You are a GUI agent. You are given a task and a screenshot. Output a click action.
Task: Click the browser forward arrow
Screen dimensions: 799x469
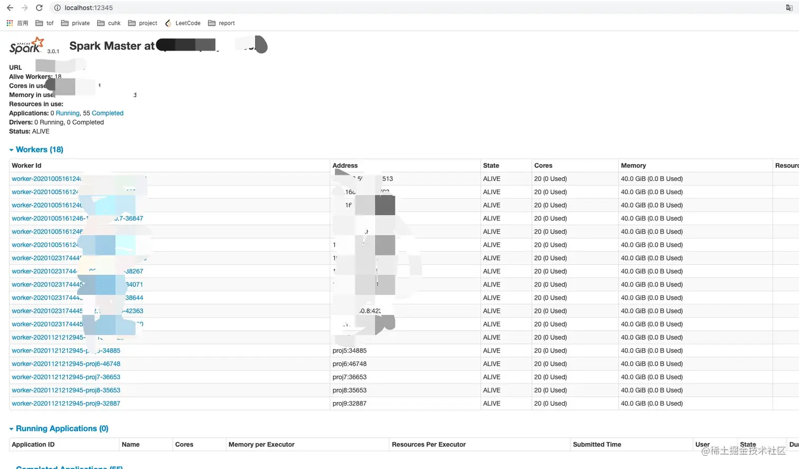[24, 8]
